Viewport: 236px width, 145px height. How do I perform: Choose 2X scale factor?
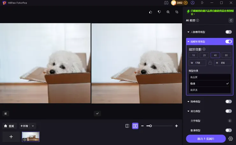point(204,55)
